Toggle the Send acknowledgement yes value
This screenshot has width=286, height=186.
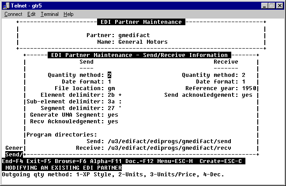[247, 95]
